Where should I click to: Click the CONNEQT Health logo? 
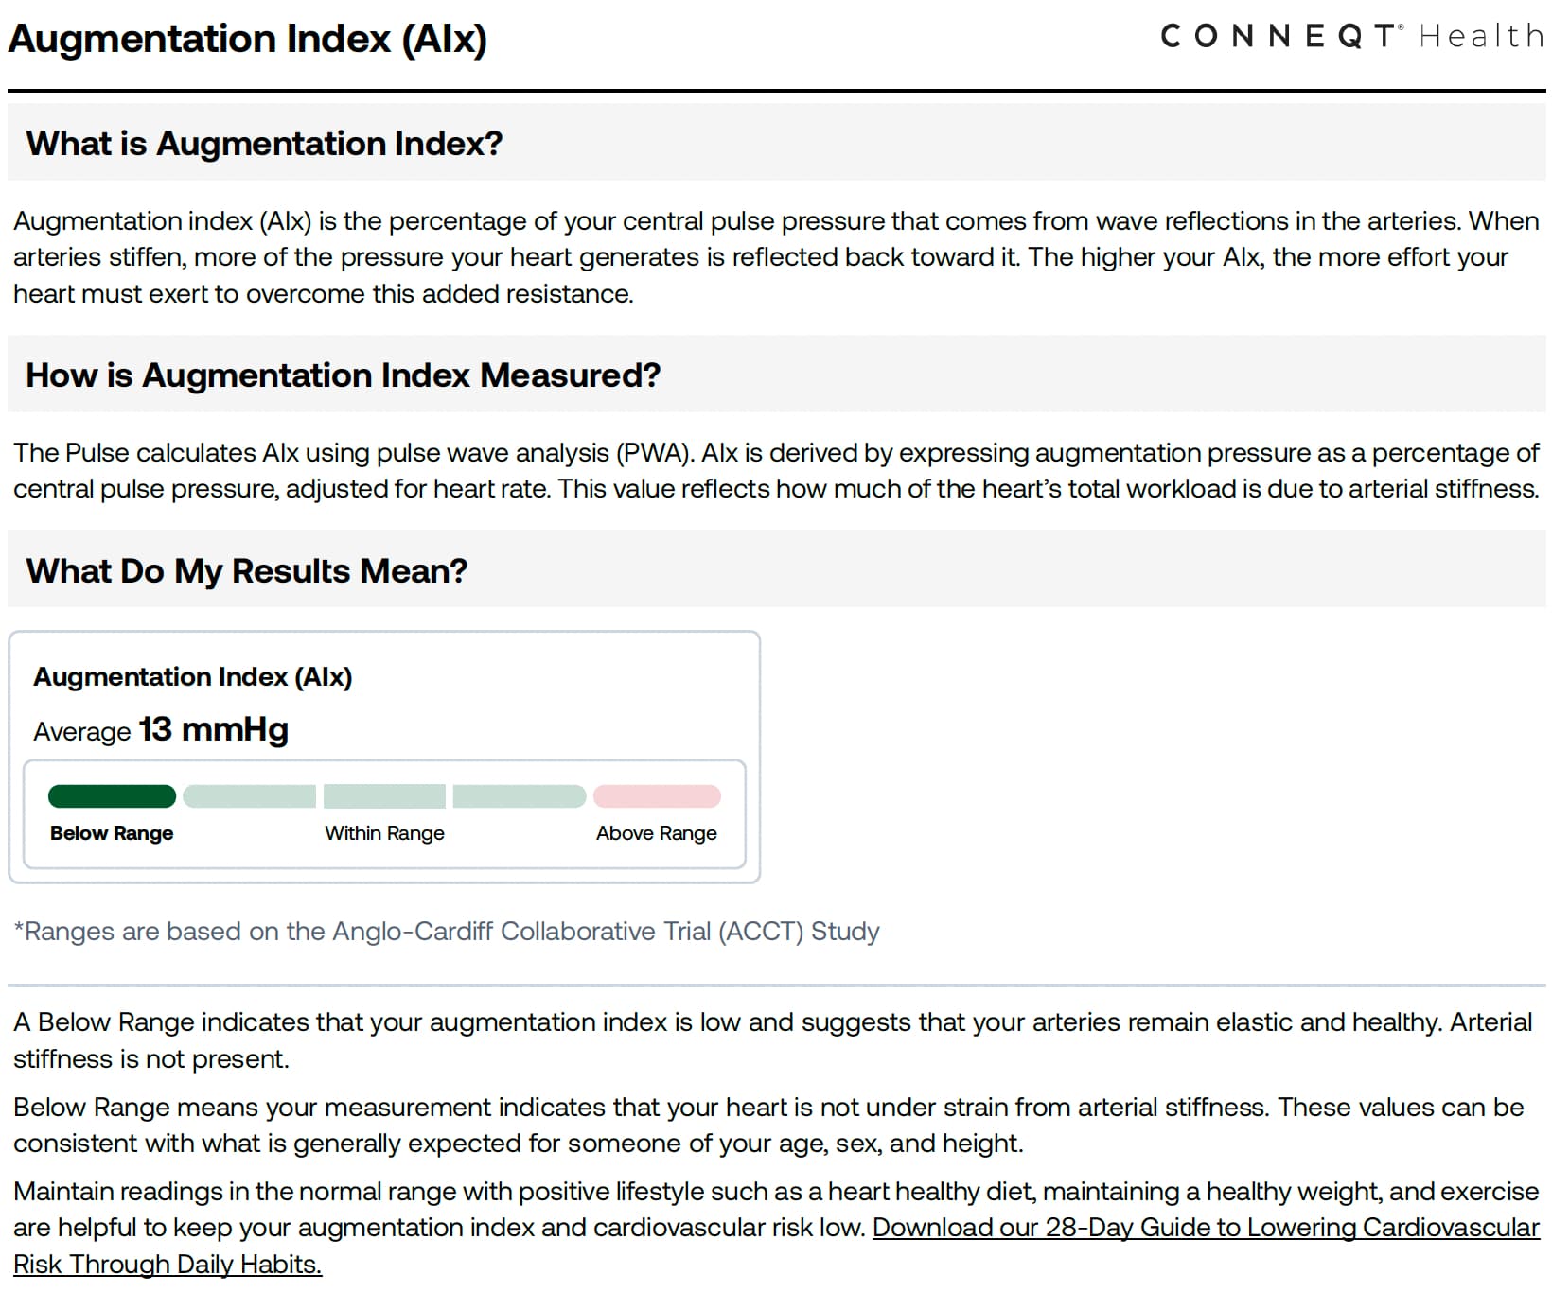coord(1351,37)
